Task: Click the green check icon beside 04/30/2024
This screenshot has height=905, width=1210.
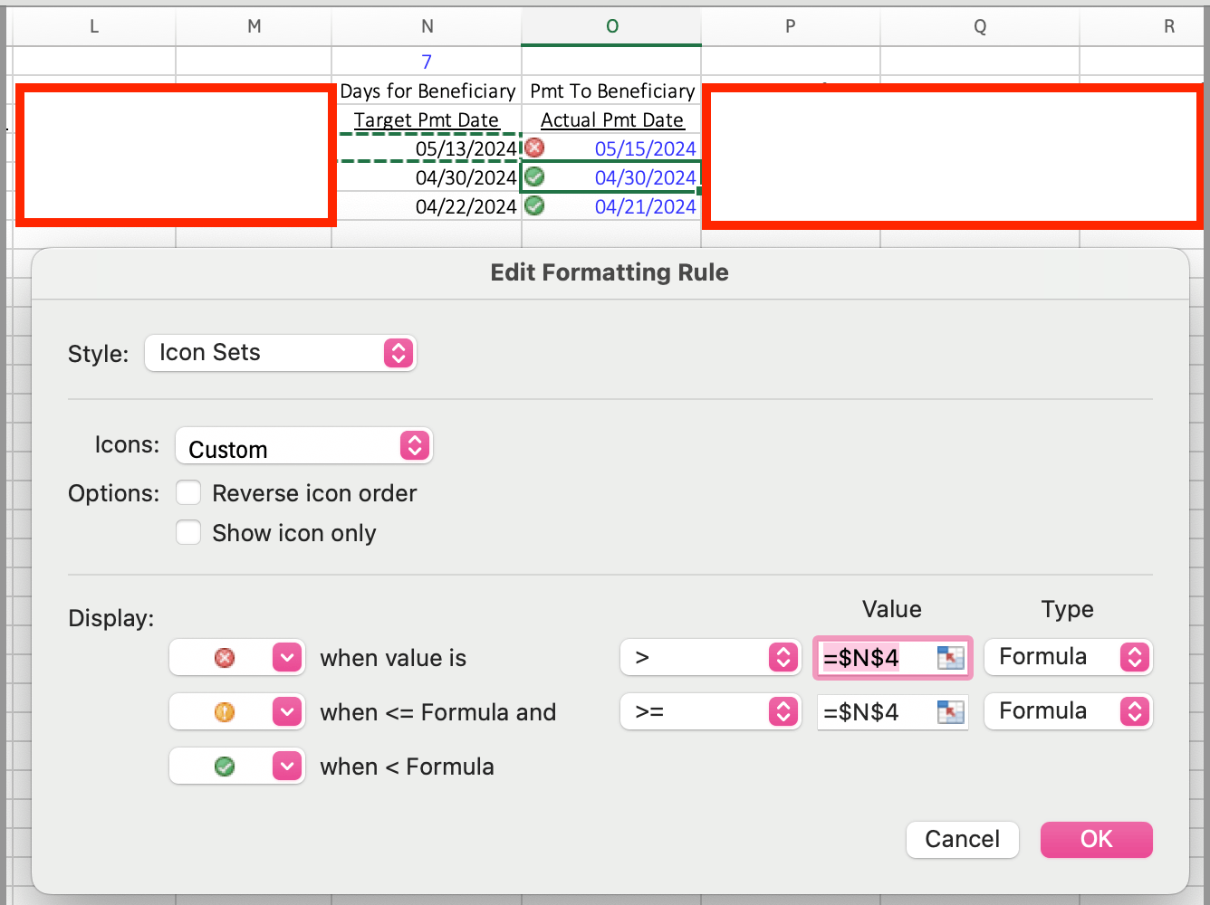Action: pyautogui.click(x=535, y=176)
